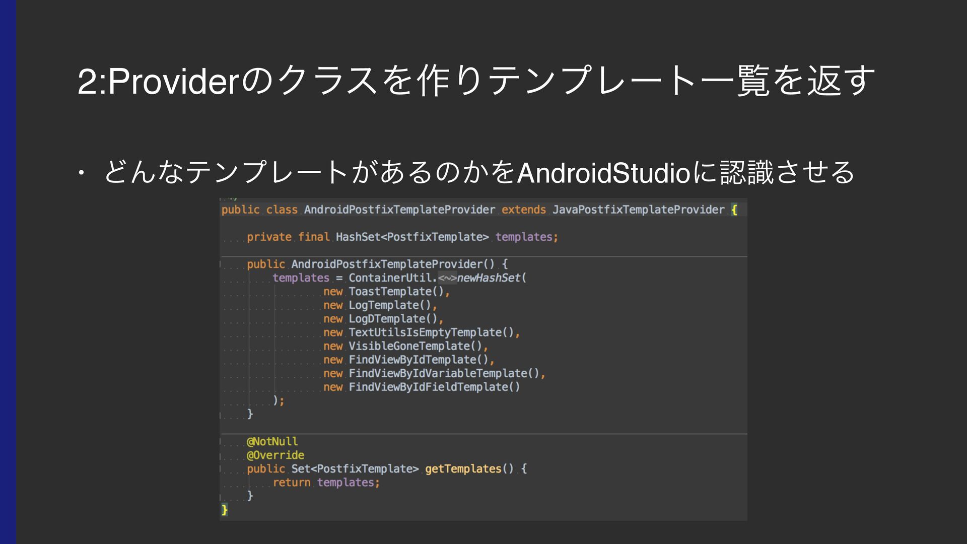Click the highlighted closing brace of class

click(224, 510)
